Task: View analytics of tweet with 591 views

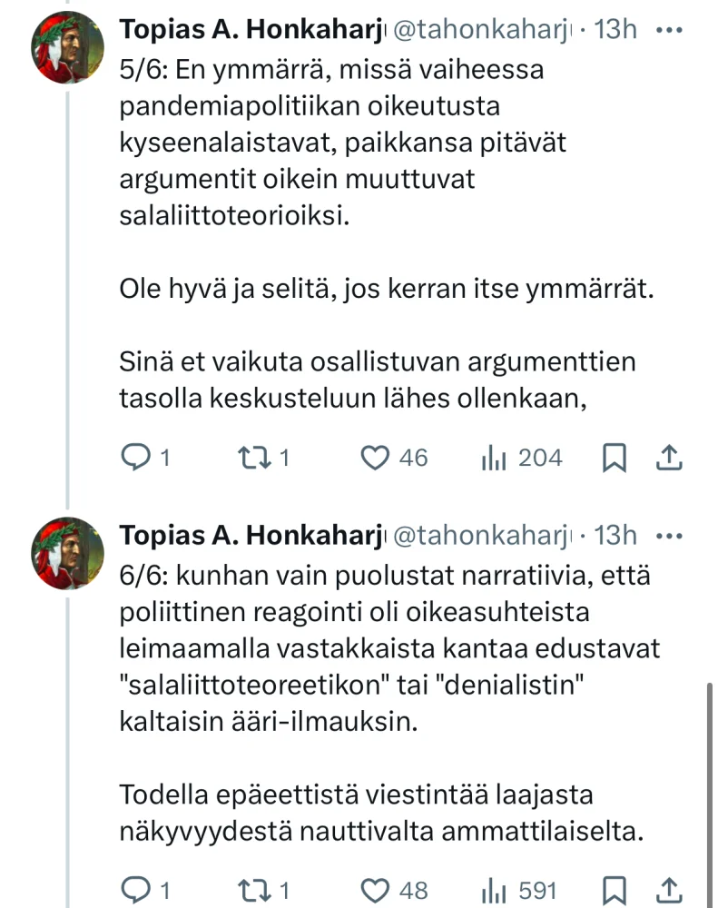Action: pyautogui.click(x=492, y=889)
